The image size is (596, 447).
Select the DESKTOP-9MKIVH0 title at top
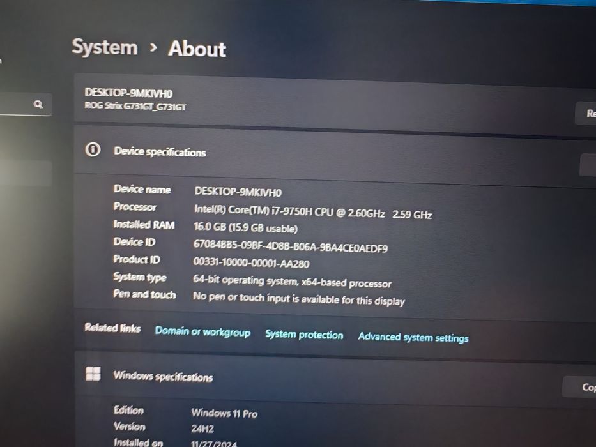pyautogui.click(x=128, y=93)
